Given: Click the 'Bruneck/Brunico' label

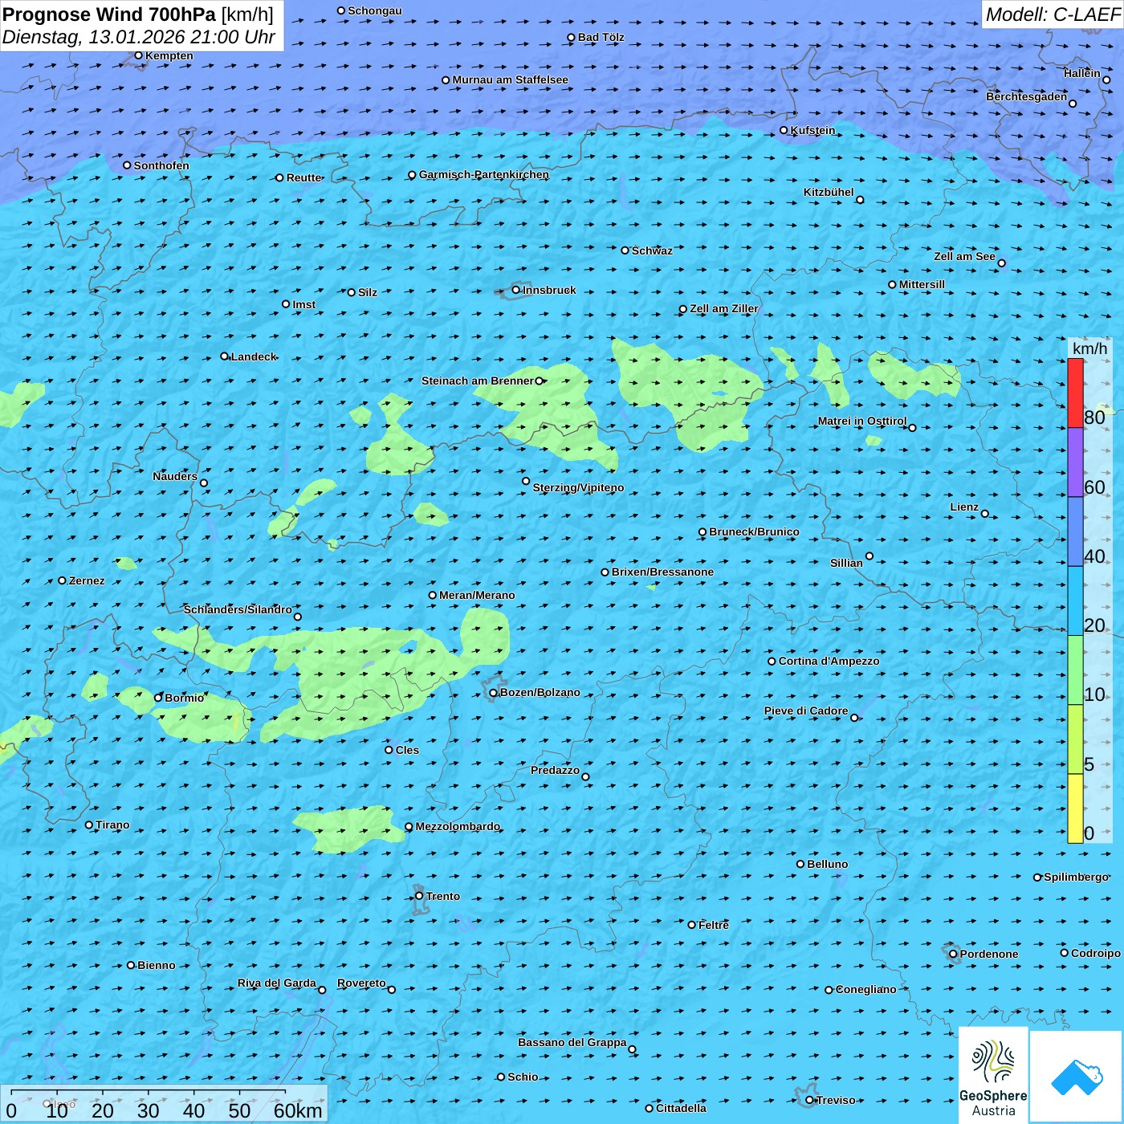Looking at the screenshot, I should point(754,531).
